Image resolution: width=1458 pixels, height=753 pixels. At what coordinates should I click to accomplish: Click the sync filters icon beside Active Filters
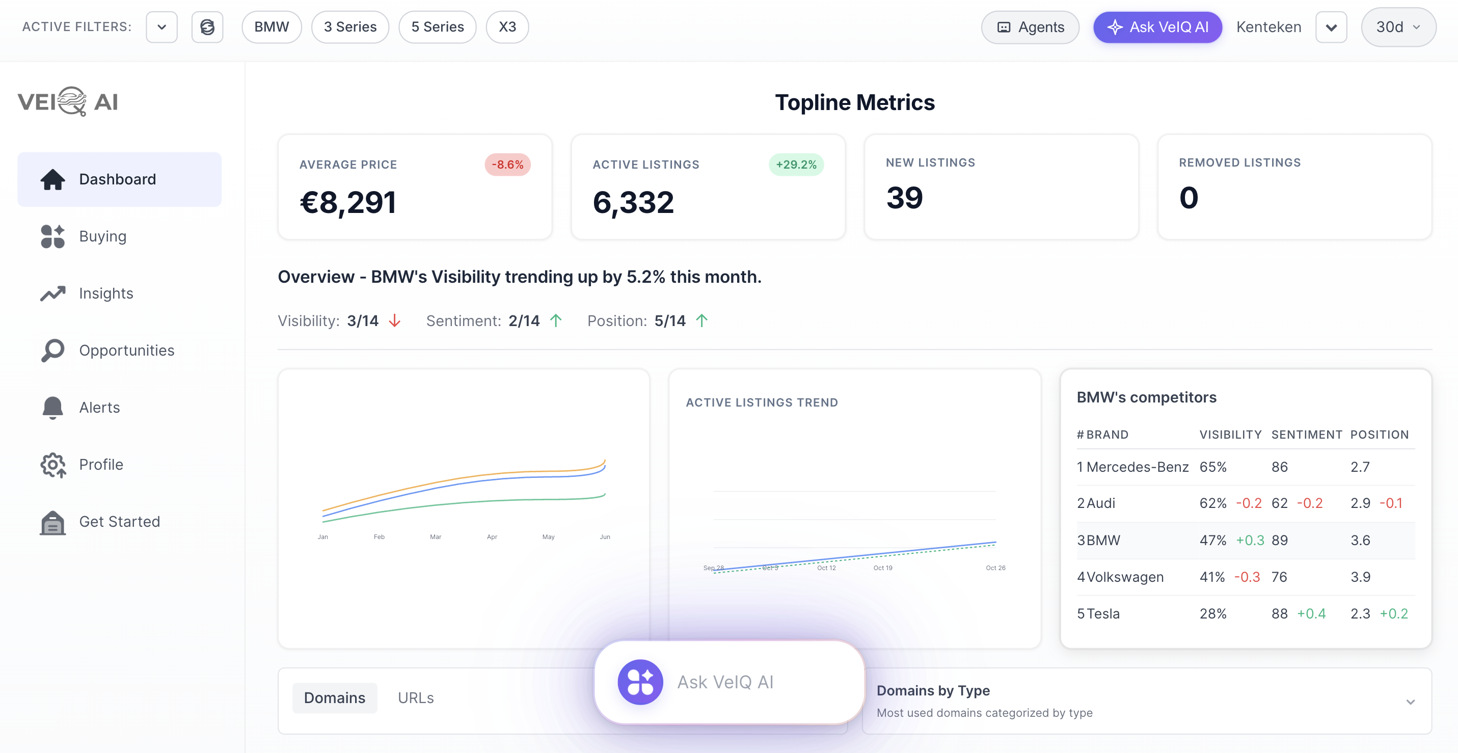[x=207, y=26]
